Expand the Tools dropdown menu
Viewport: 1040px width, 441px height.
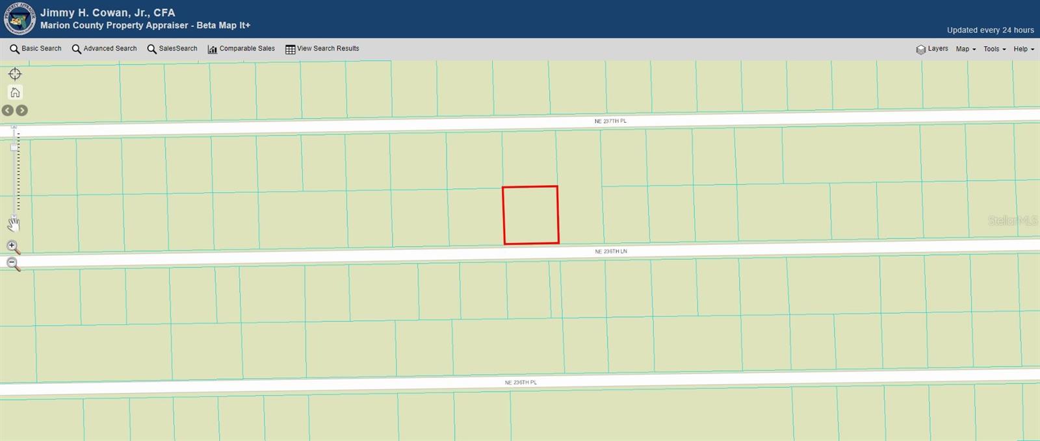coord(994,49)
